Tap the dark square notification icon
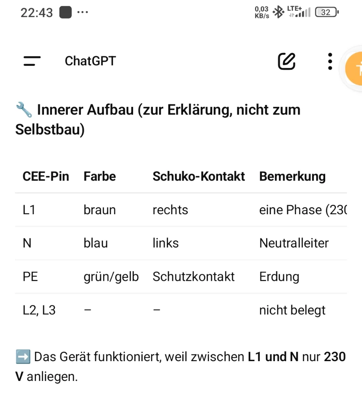 coord(65,12)
